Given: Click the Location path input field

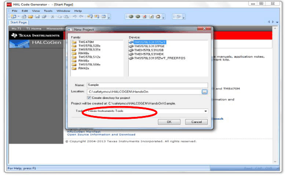Looking at the screenshot, I should coord(144,92).
